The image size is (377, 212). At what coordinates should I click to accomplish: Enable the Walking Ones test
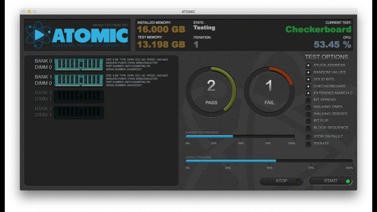[308, 107]
